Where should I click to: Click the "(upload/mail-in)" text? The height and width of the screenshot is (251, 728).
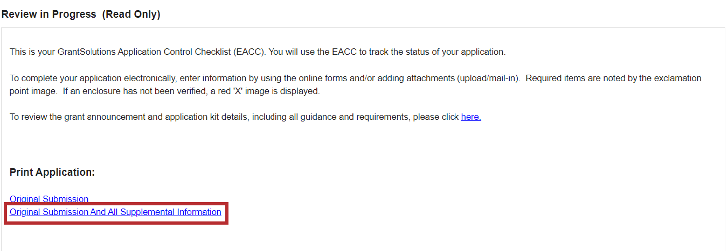[488, 78]
